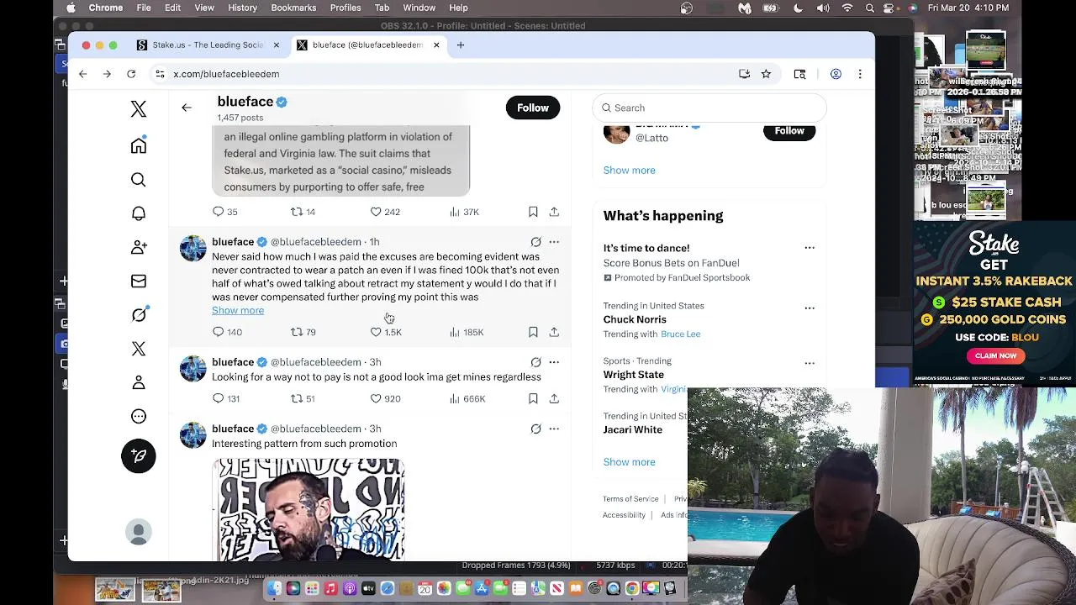Share the post with 37K views

[554, 212]
